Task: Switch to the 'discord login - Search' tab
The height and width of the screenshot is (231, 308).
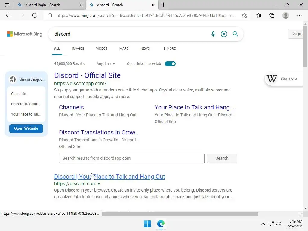Action: coord(50,5)
